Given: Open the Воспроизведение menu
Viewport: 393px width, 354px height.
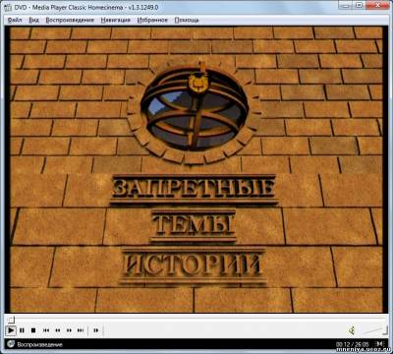Looking at the screenshot, I should [x=70, y=20].
